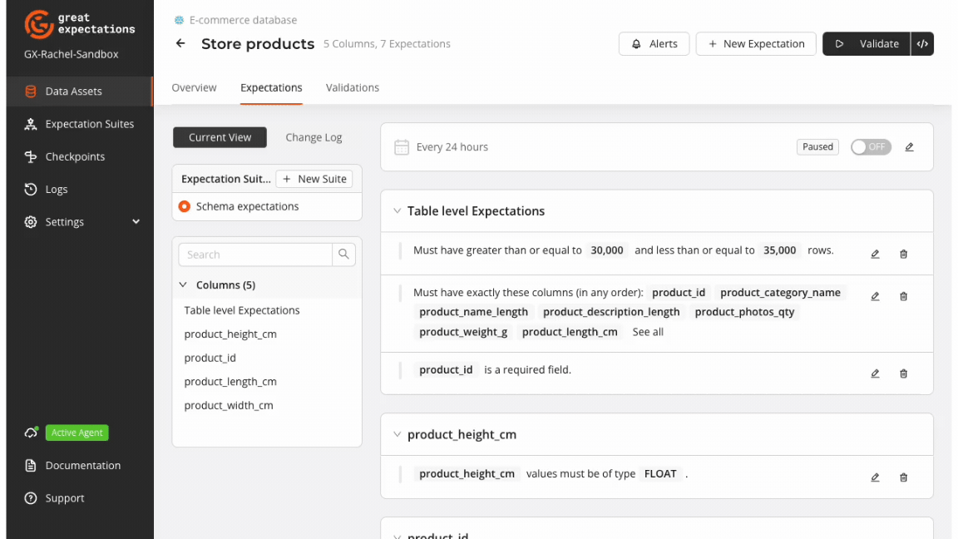Click the Validate button
The height and width of the screenshot is (539, 958).
click(867, 43)
